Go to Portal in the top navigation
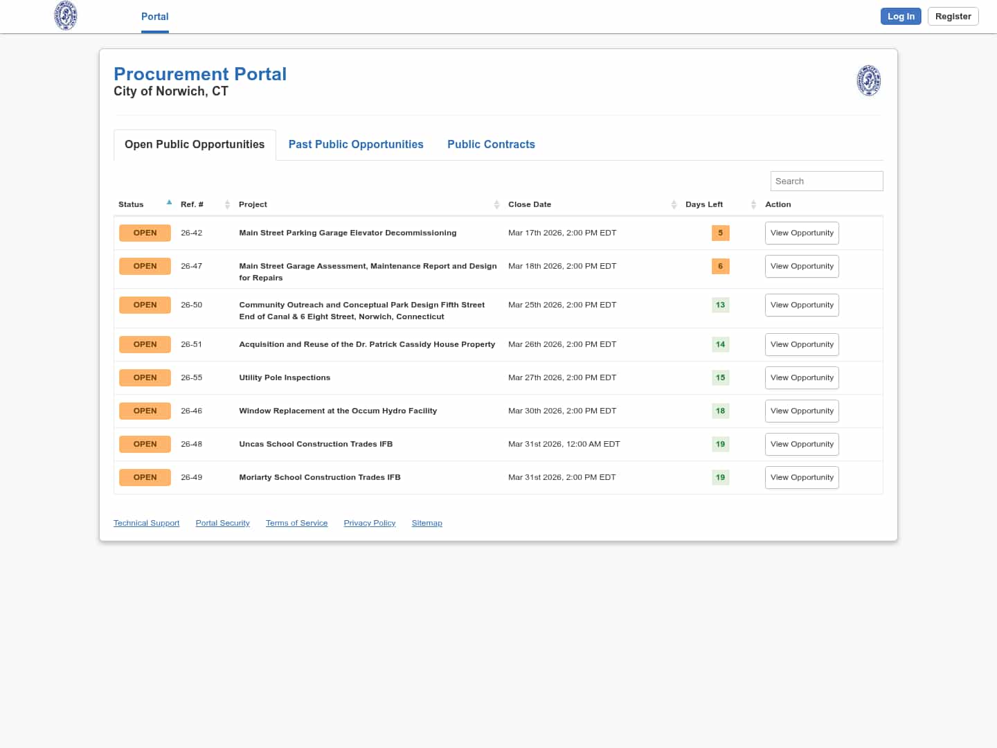This screenshot has width=997, height=748. [x=154, y=17]
